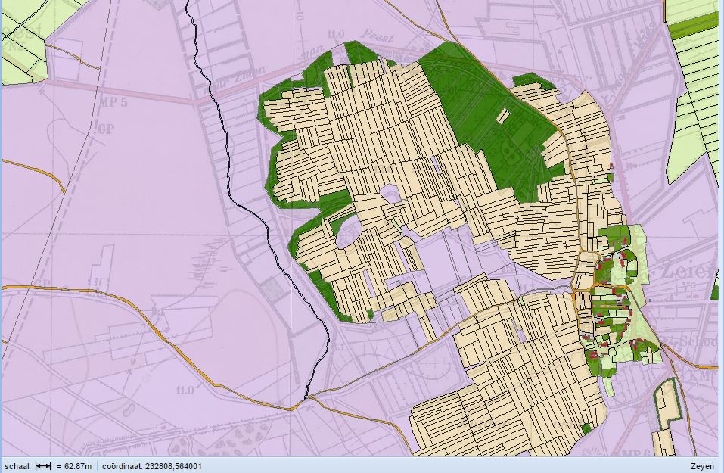Select the '= 62.87m' scale value
The image size is (724, 473).
point(74,466)
